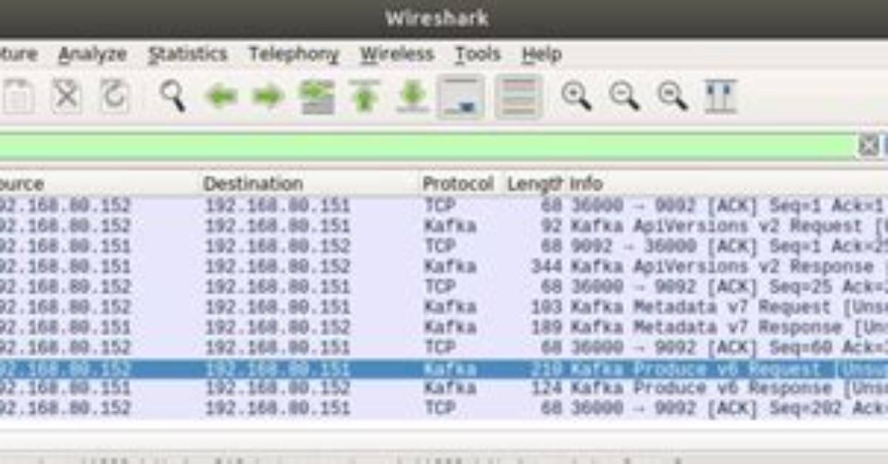Select highlighted Kafka Produce v6 Request row
Viewport: 888px width, 464px height.
444,368
